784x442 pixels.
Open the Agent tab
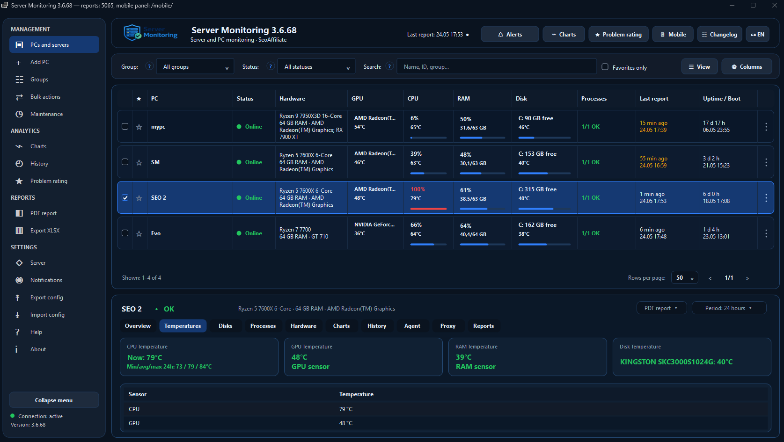[412, 326]
